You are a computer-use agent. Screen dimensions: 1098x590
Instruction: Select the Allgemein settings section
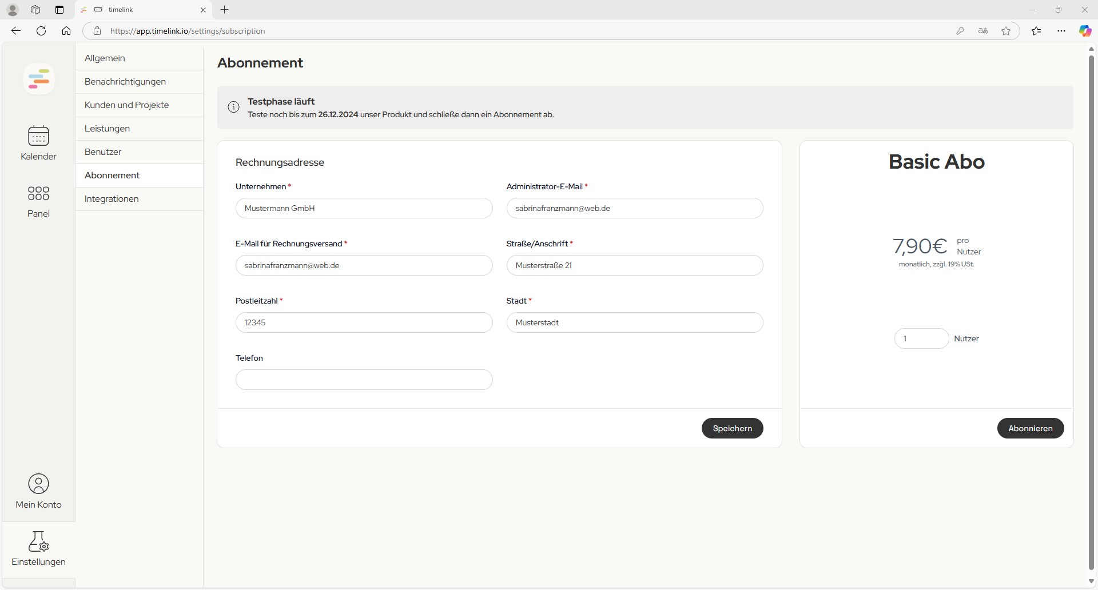pyautogui.click(x=139, y=58)
